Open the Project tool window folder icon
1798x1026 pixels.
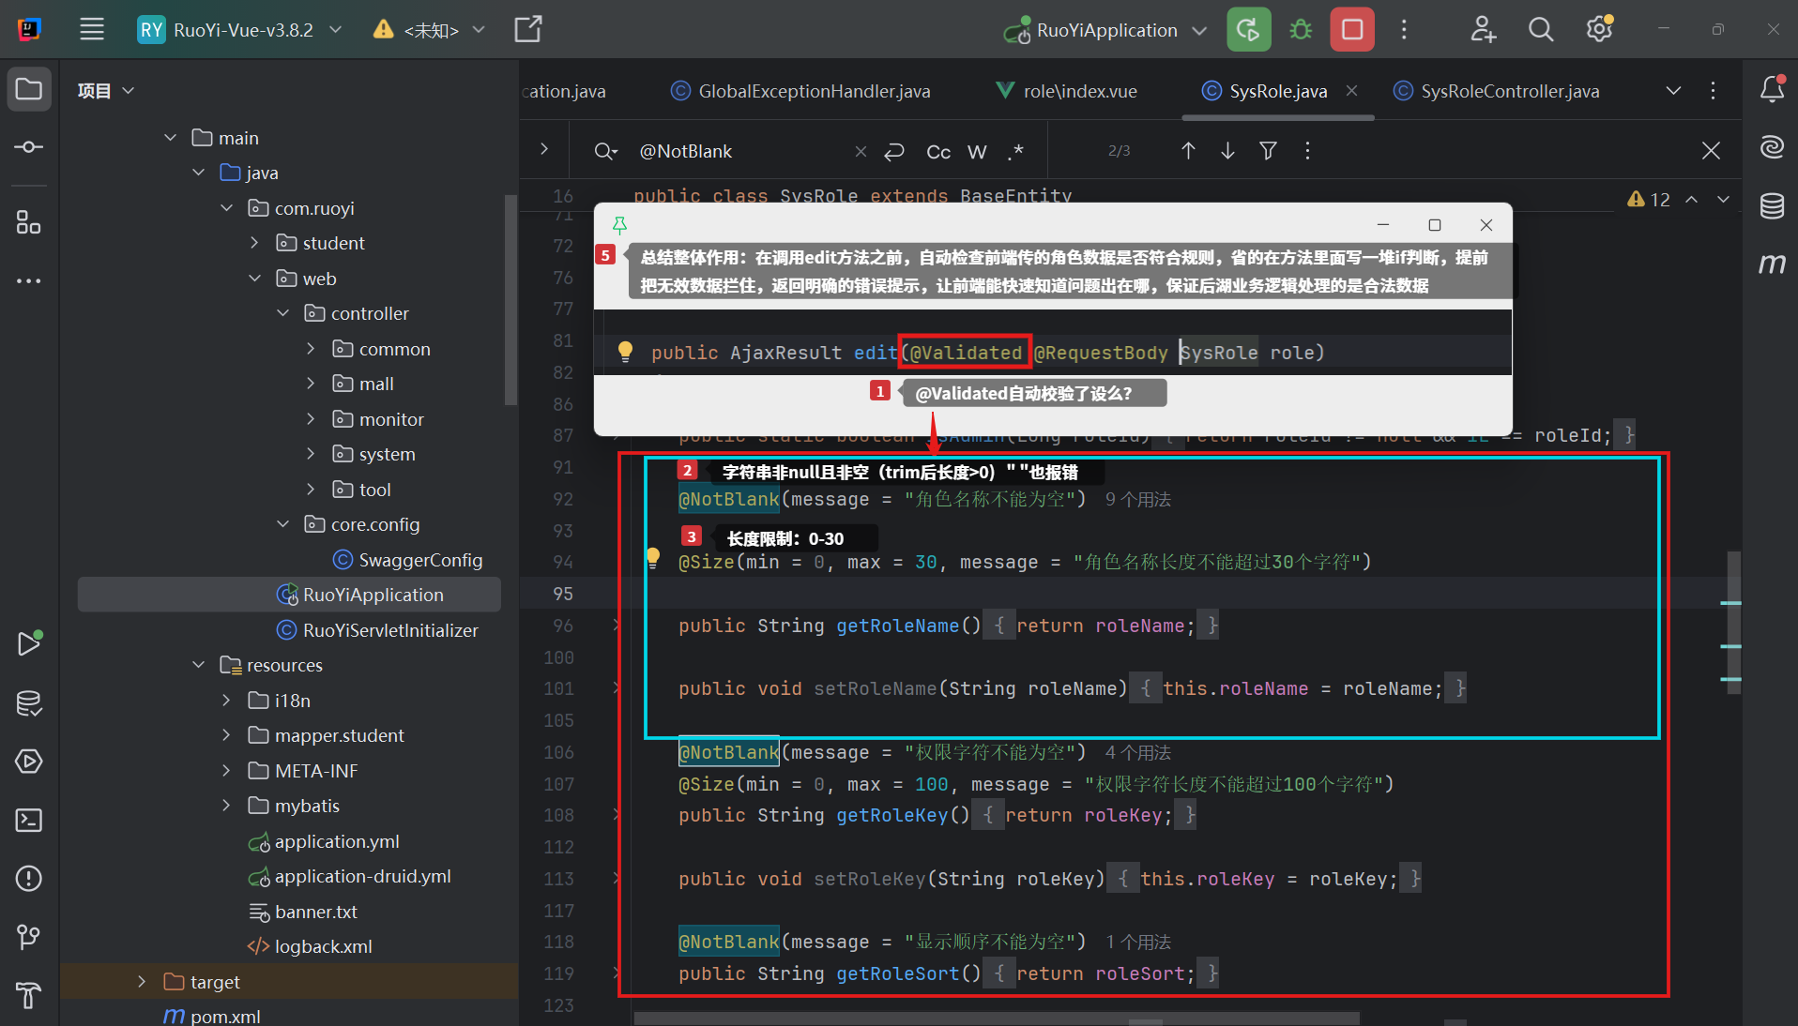[29, 90]
